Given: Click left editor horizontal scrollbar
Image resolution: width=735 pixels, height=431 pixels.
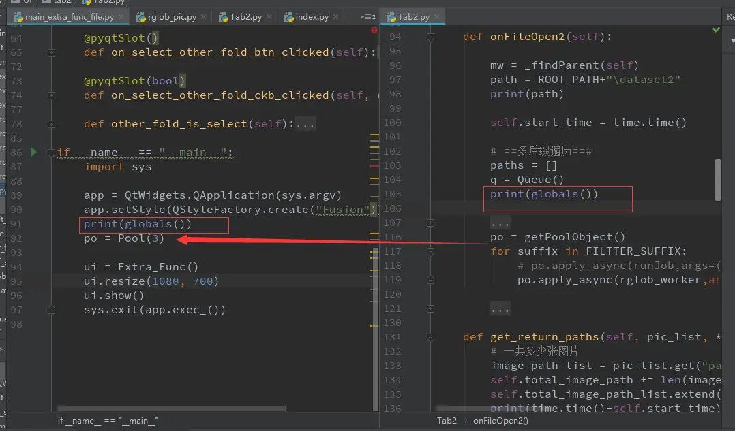Looking at the screenshot, I should coord(171,409).
